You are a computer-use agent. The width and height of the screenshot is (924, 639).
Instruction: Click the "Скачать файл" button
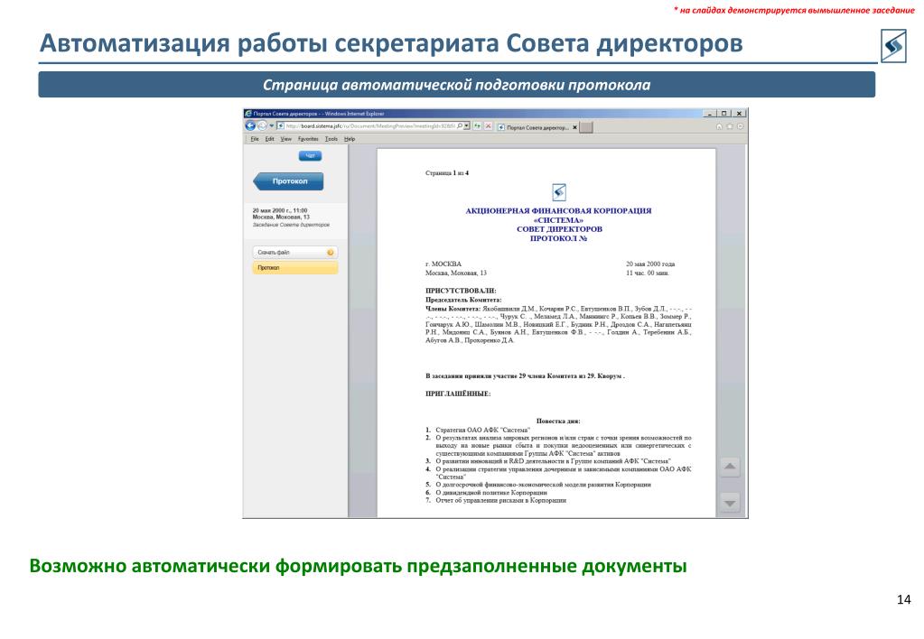(x=295, y=252)
